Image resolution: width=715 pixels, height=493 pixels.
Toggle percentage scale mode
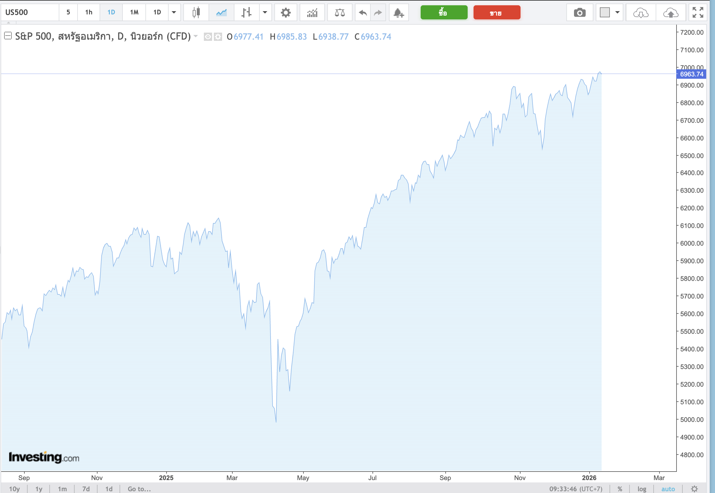[x=620, y=489]
